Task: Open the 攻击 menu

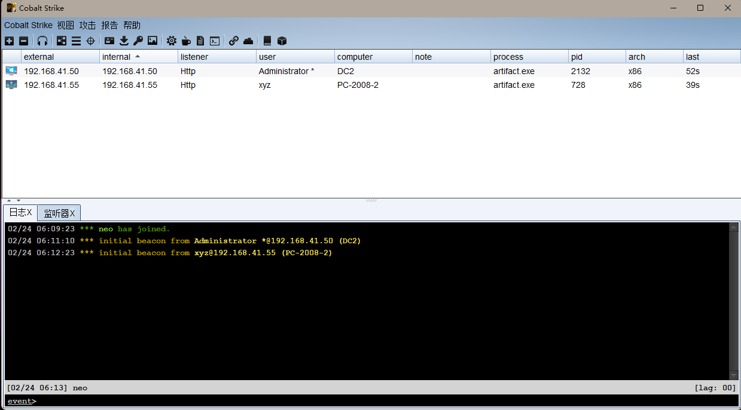Action: [88, 25]
